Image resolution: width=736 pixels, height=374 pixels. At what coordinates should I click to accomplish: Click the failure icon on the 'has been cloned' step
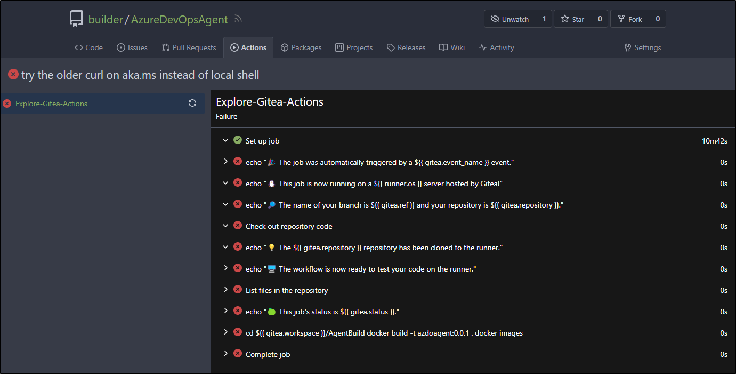tap(238, 247)
